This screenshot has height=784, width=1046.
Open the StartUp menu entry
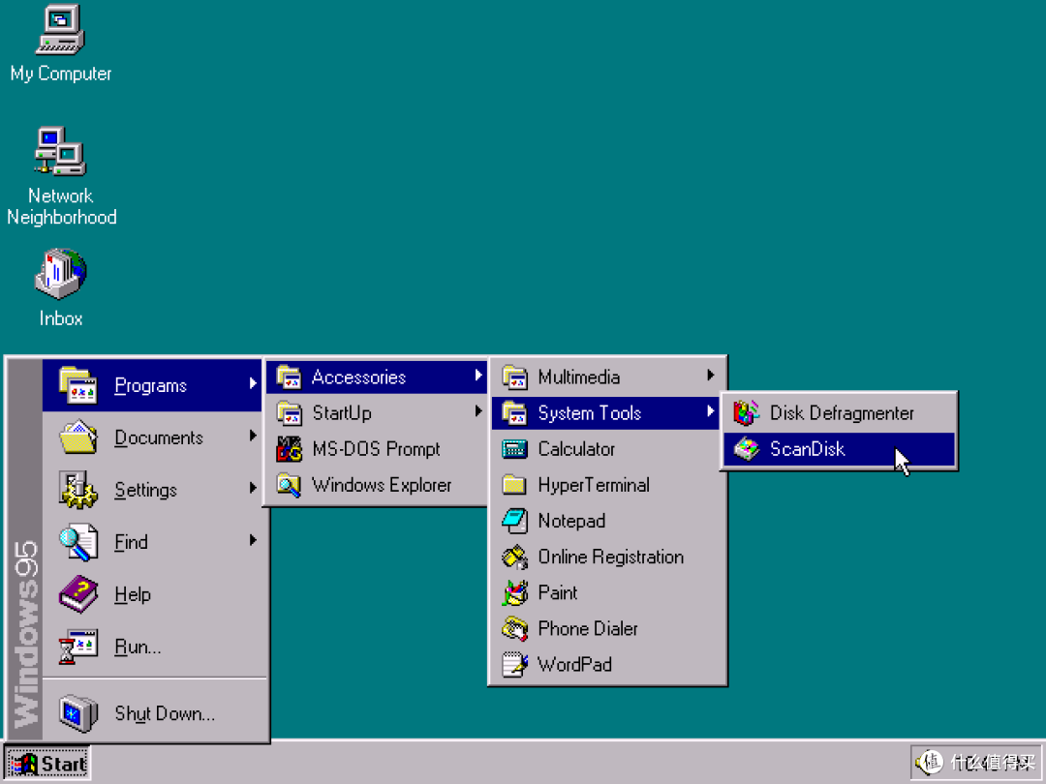[377, 413]
